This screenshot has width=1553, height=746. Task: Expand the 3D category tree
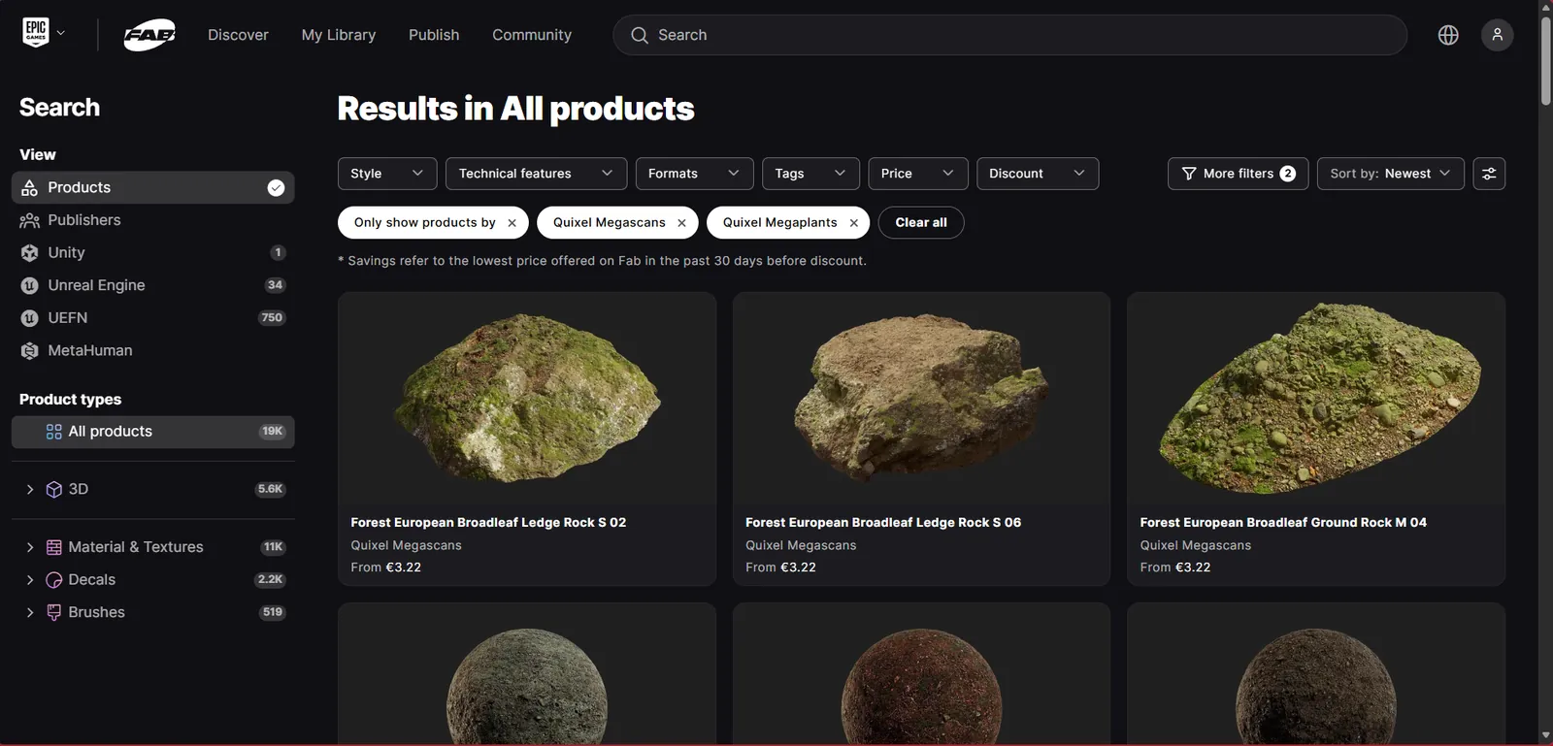[x=29, y=490]
